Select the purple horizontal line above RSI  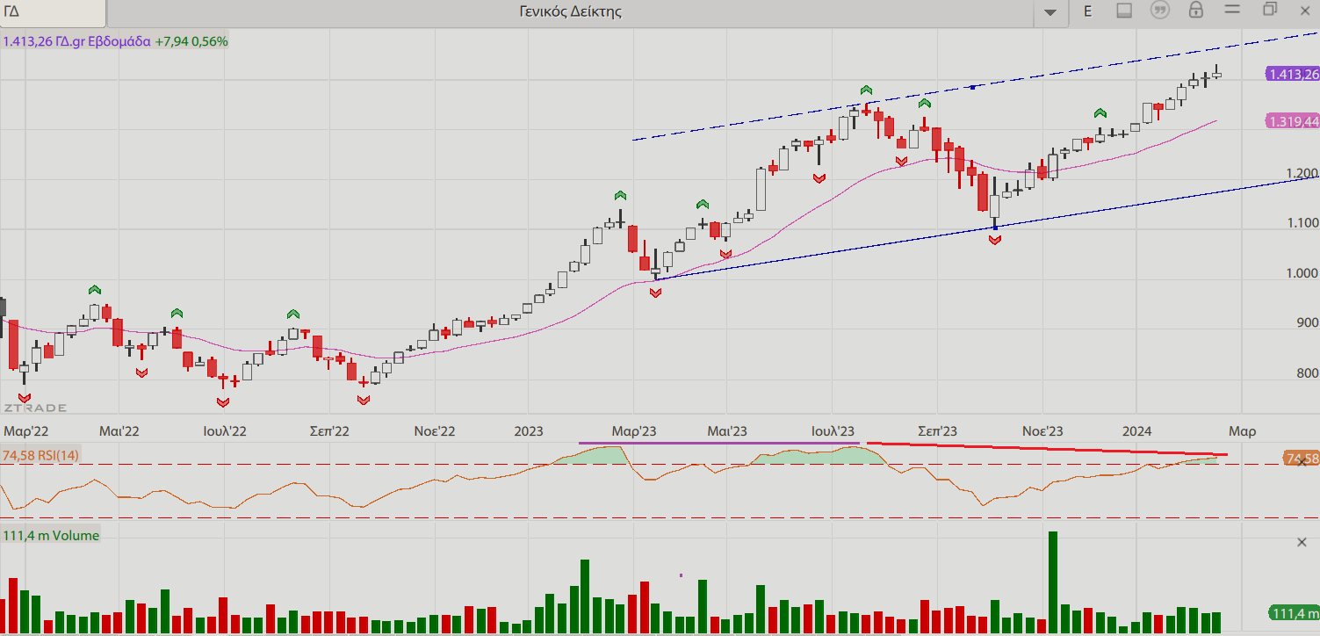click(x=718, y=443)
